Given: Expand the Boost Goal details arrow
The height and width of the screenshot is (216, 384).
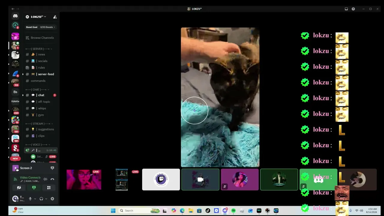Looking at the screenshot, I should click(x=54, y=27).
